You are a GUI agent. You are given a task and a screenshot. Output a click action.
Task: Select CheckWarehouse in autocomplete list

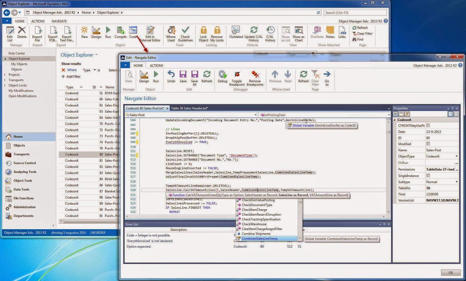pyautogui.click(x=254, y=224)
